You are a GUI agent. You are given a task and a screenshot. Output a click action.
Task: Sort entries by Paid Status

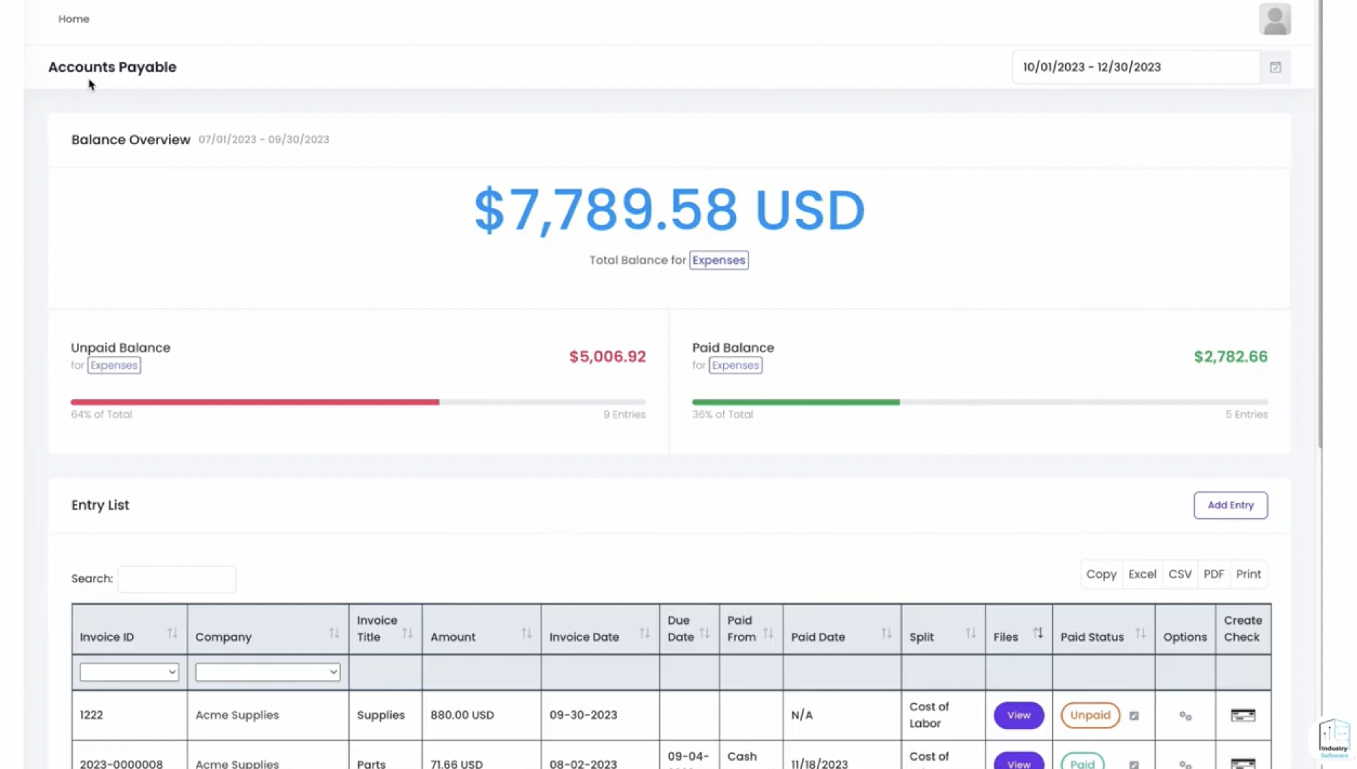pos(1140,633)
